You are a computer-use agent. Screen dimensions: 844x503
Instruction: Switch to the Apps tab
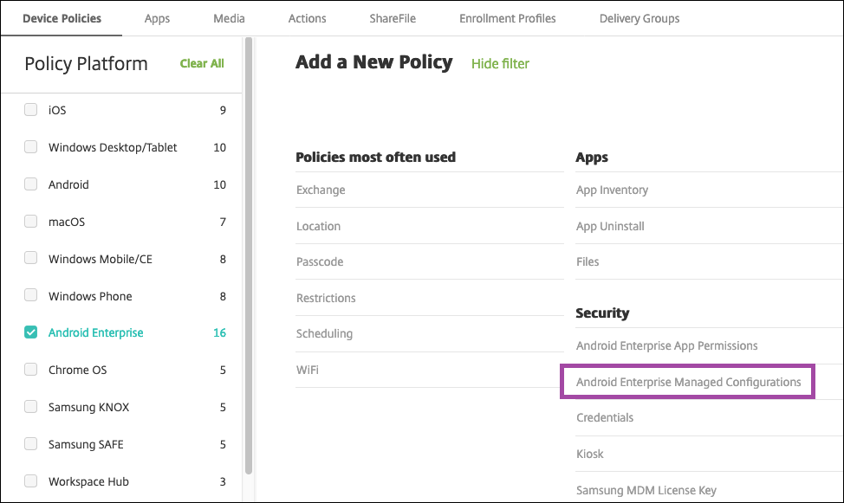click(157, 18)
